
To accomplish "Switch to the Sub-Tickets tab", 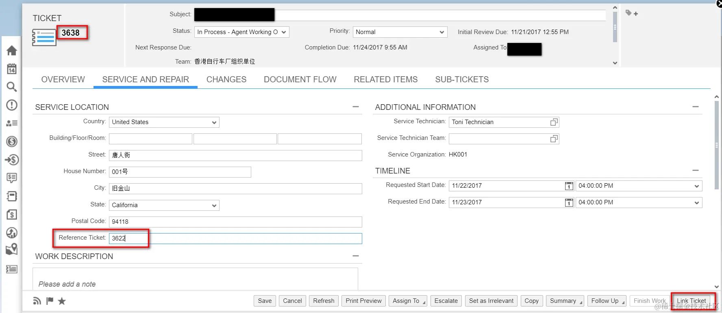I will (462, 79).
